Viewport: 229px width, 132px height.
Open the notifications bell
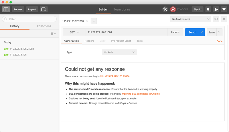[x=208, y=9]
